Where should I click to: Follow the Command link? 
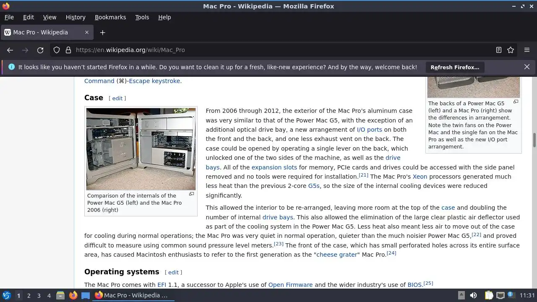coord(99,81)
